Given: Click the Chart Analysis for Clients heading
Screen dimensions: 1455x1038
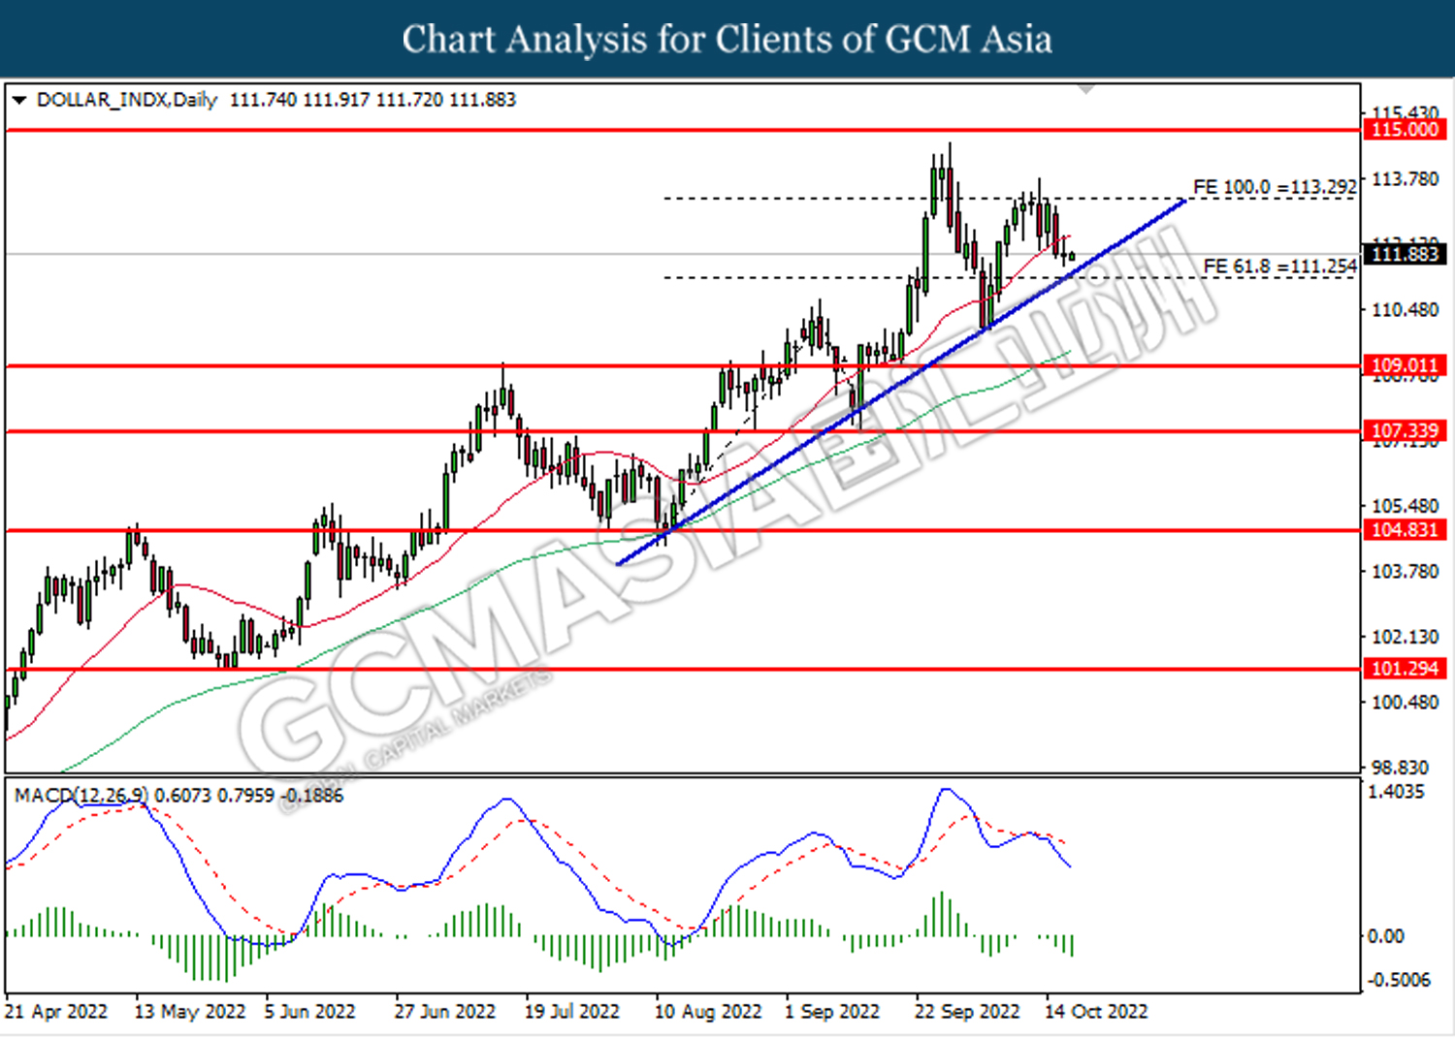Looking at the screenshot, I should (x=727, y=40).
